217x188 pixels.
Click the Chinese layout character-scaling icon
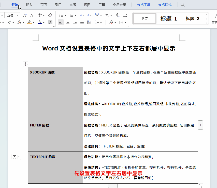click(x=97, y=15)
